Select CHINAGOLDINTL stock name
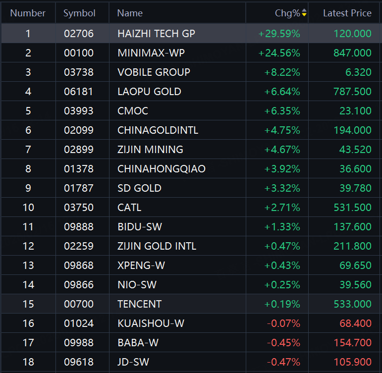 (x=158, y=130)
